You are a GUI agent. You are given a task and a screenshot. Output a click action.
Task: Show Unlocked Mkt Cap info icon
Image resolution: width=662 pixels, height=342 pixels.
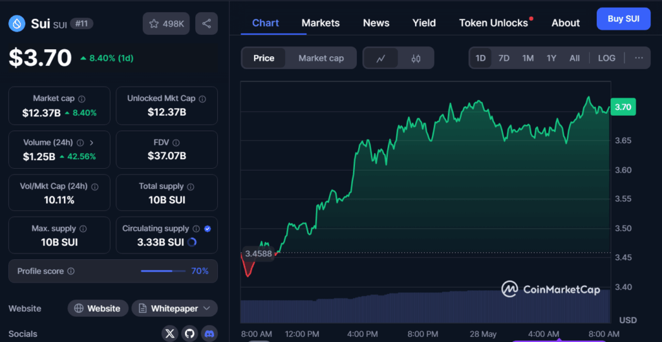202,99
